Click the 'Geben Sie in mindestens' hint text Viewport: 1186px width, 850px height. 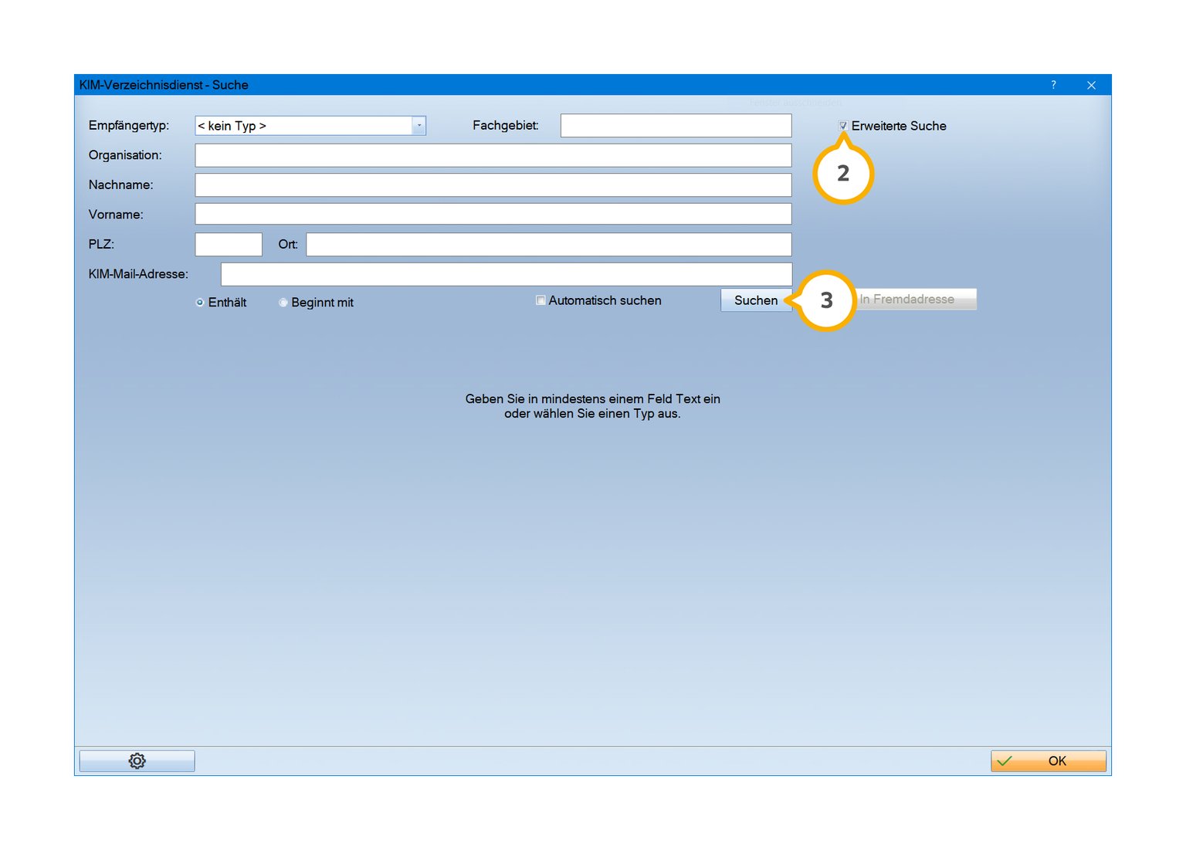[592, 406]
